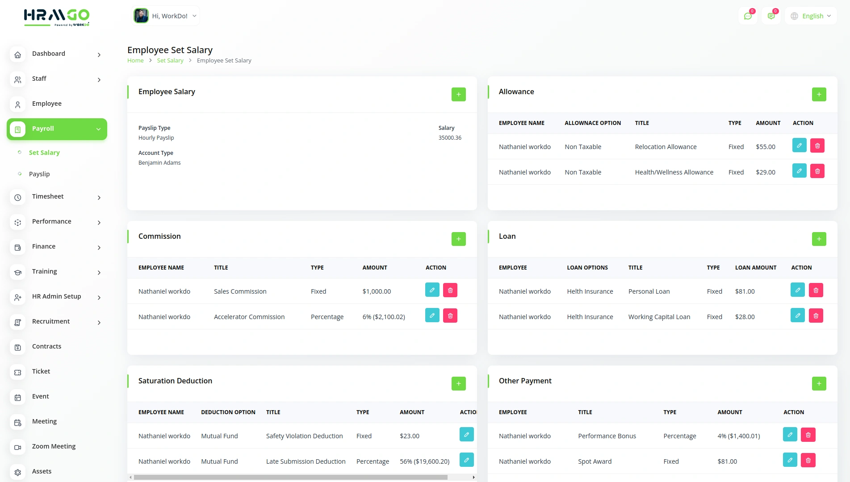
Task: Open the chat messages icon in header
Action: point(748,16)
